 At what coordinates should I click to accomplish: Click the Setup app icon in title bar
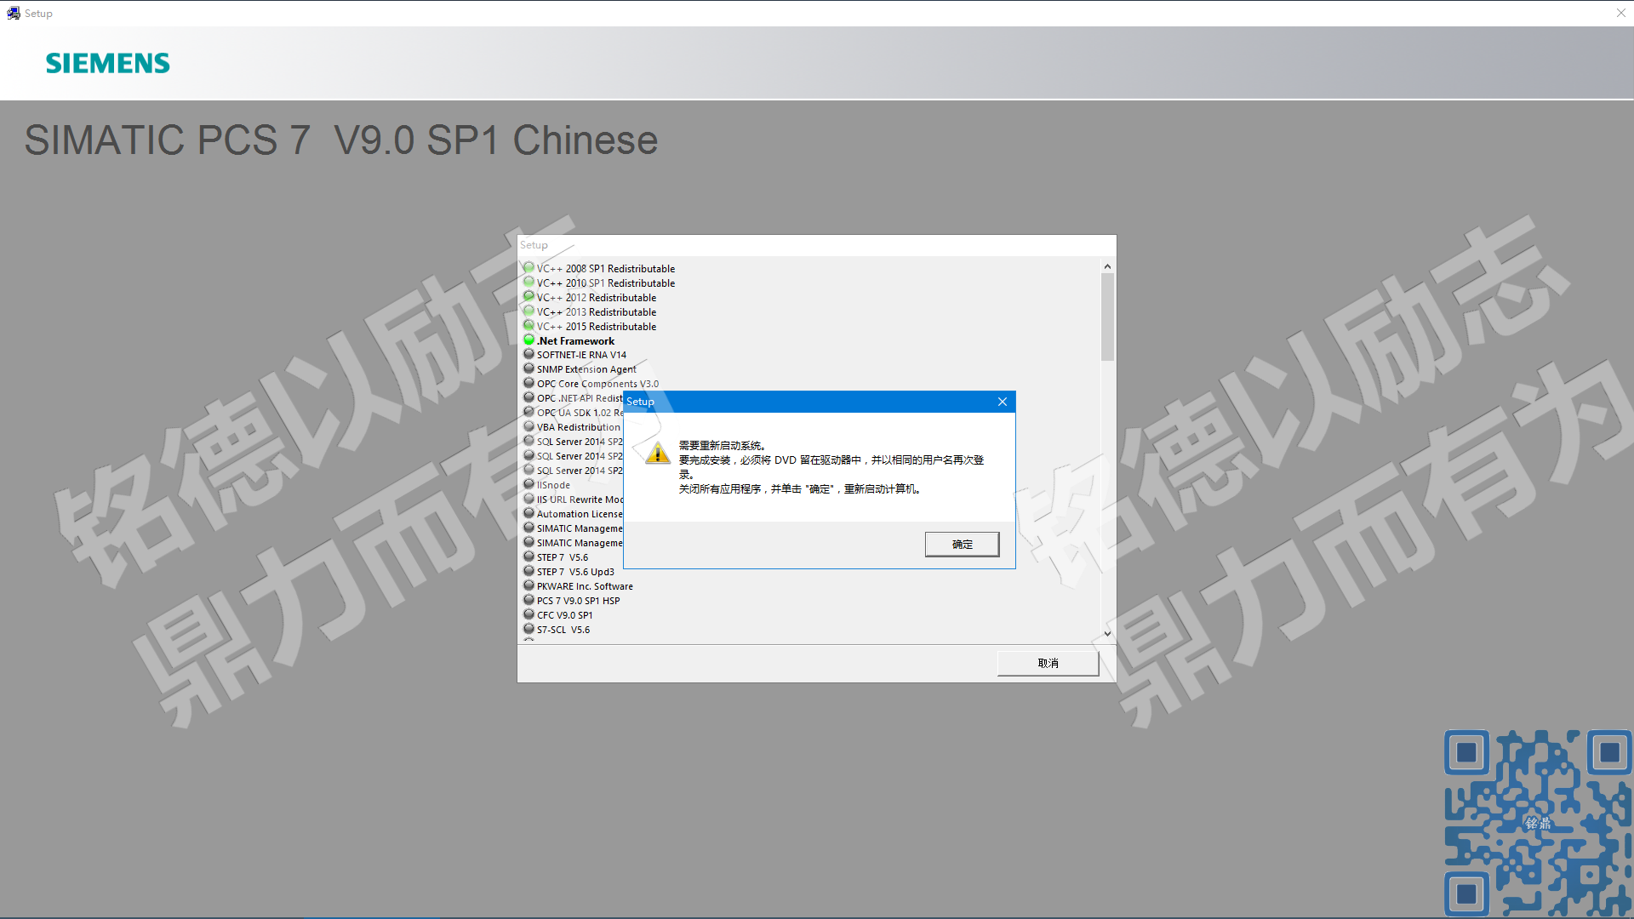pyautogui.click(x=13, y=13)
